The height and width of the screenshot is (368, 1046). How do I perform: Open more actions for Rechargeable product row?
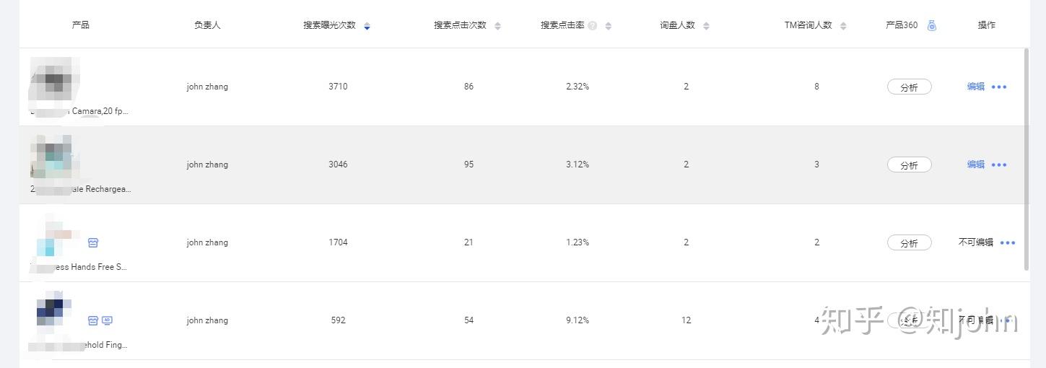coord(999,165)
